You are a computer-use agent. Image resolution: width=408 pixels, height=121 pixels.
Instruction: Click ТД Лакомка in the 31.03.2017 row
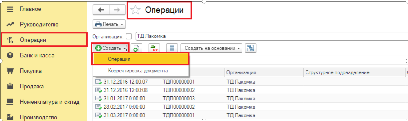point(241,115)
